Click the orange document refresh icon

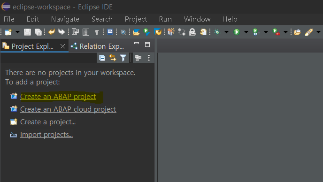[203, 32]
